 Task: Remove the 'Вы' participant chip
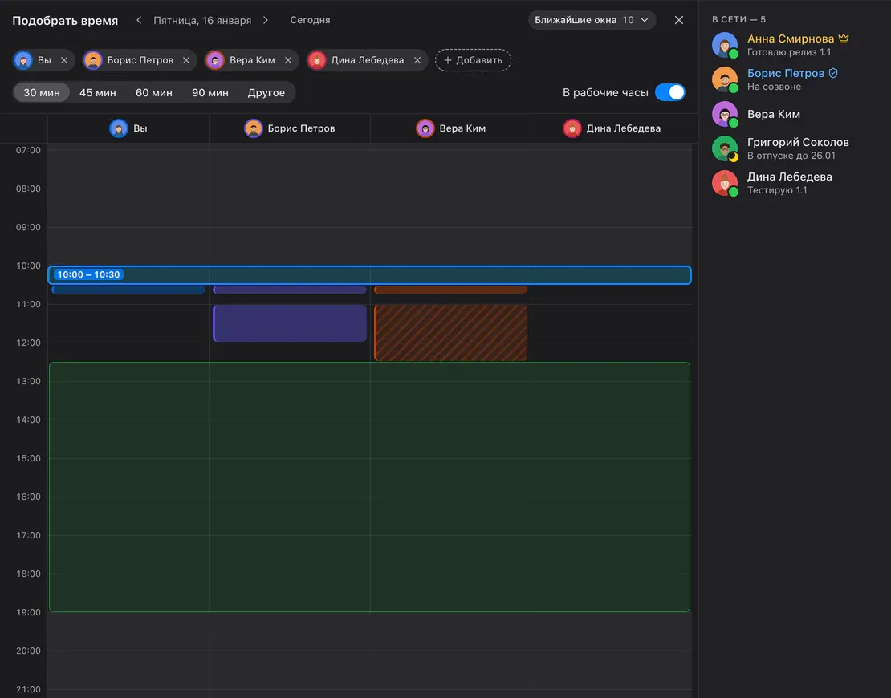click(64, 60)
